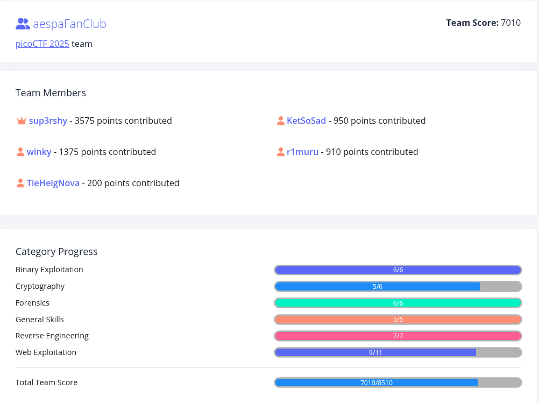Click the Cryptography 5/6 progress bar
The image size is (539, 404).
398,287
